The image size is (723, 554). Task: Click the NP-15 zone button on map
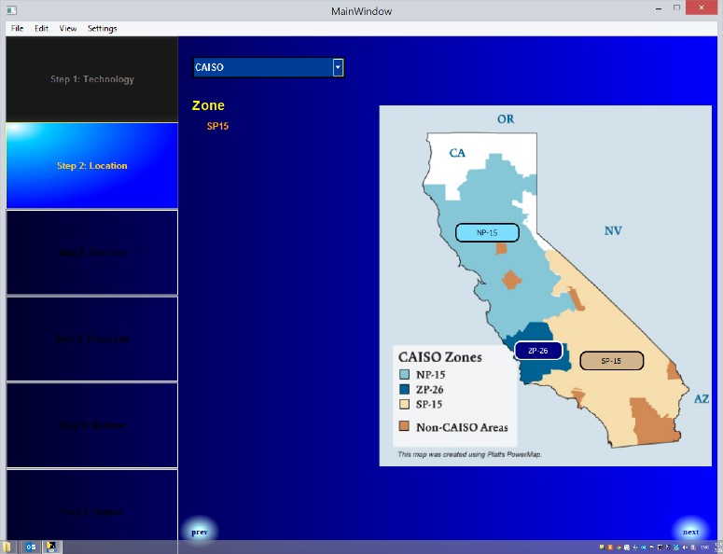(x=487, y=232)
